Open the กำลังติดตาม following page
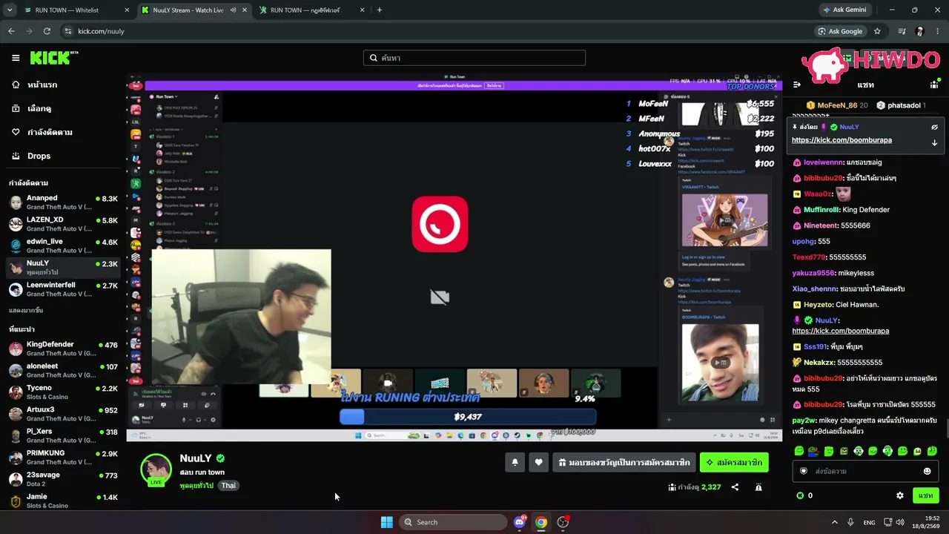The height and width of the screenshot is (534, 949). [x=49, y=132]
